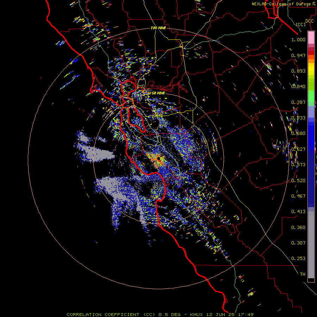The width and height of the screenshot is (317, 317).
Task: Click the black radar site dot at center
Action: pos(159,158)
